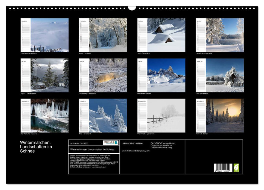Click the CALVENDO logo
The width and height of the screenshot is (264, 190).
coord(111,143)
